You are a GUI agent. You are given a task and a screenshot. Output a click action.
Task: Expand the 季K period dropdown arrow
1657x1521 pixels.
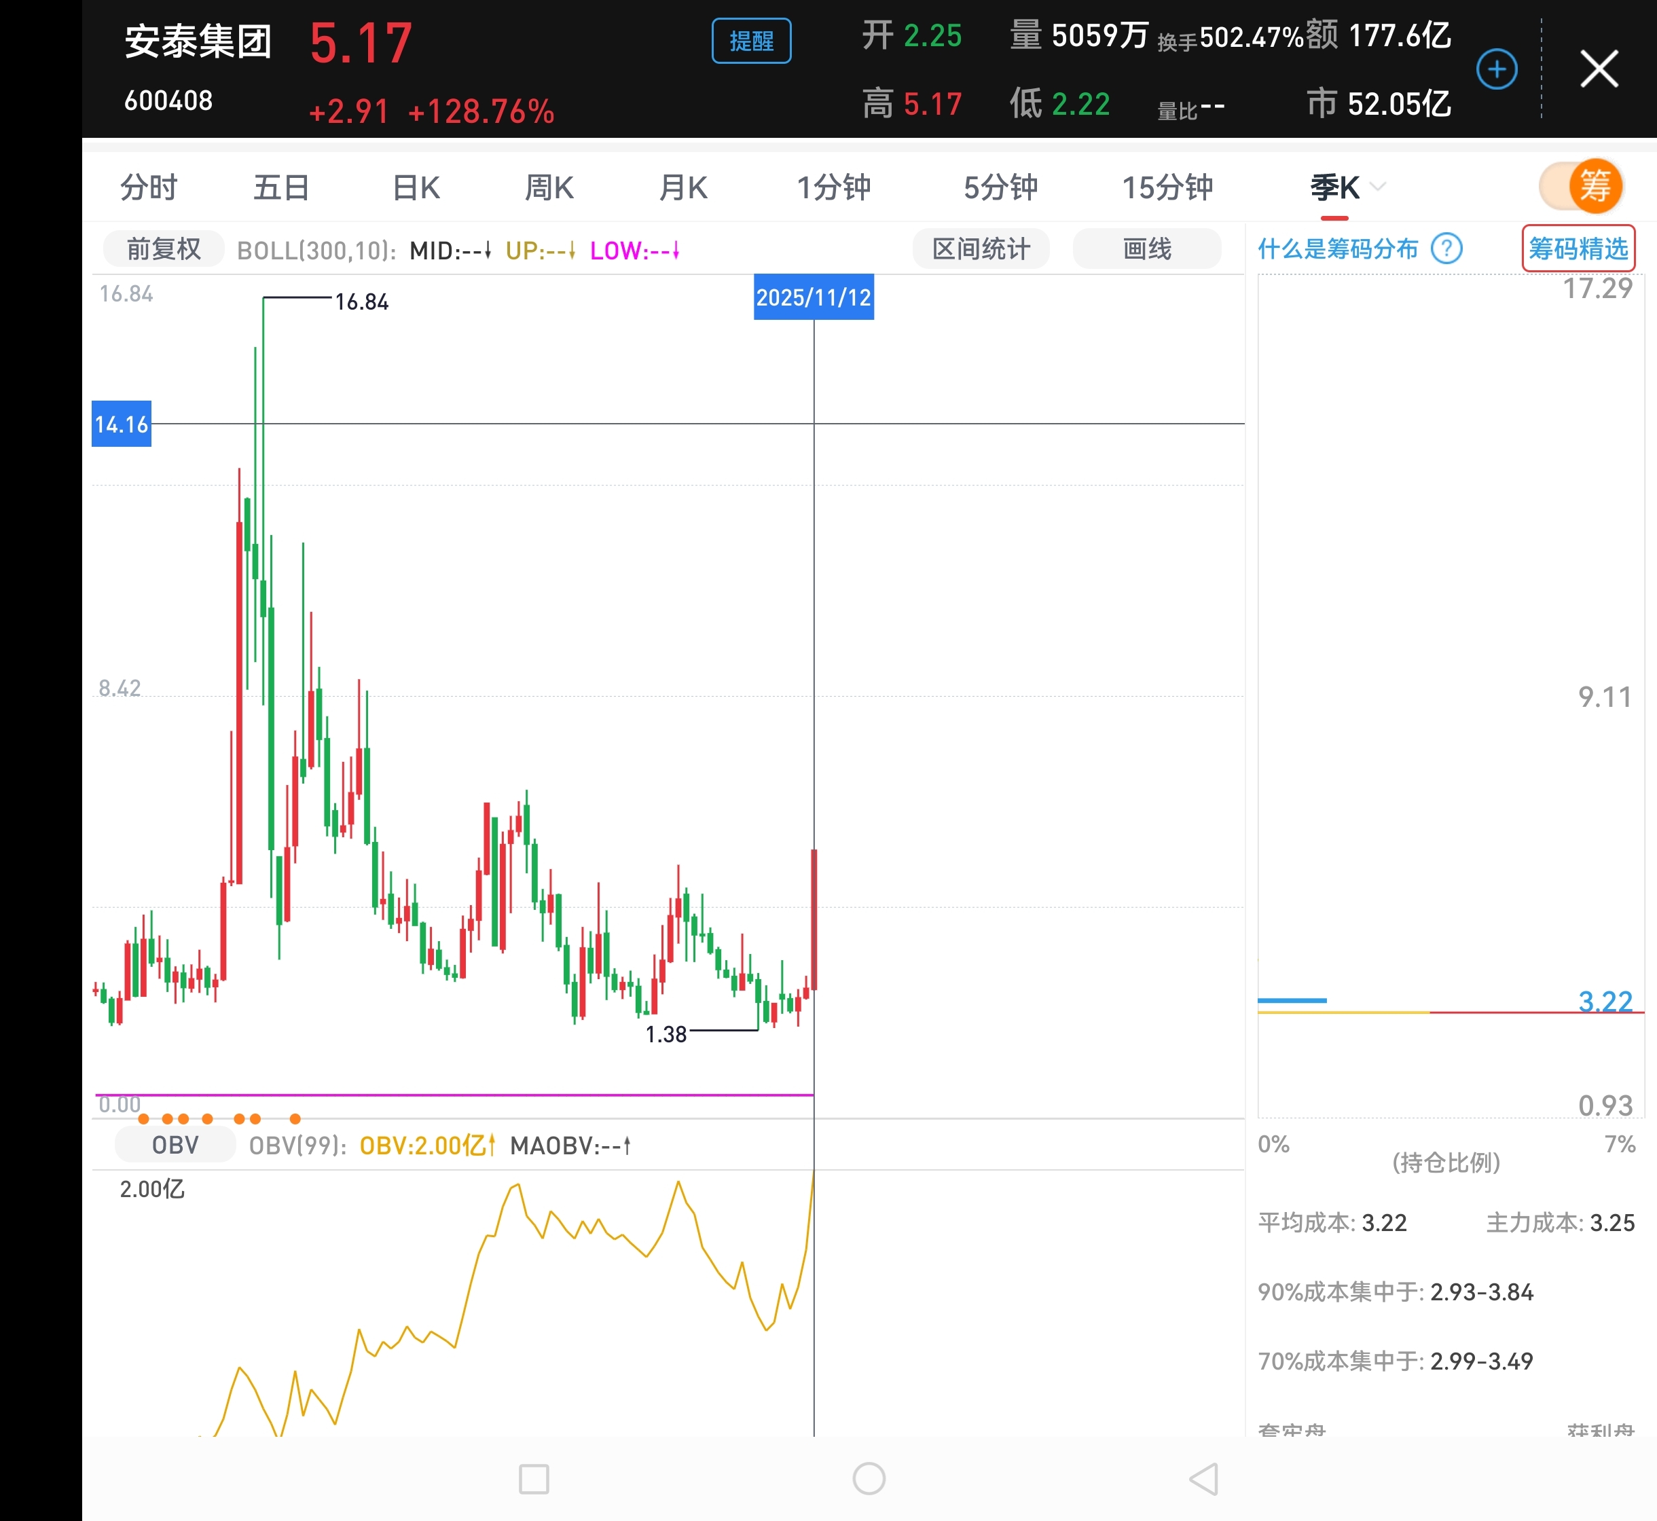1378,187
